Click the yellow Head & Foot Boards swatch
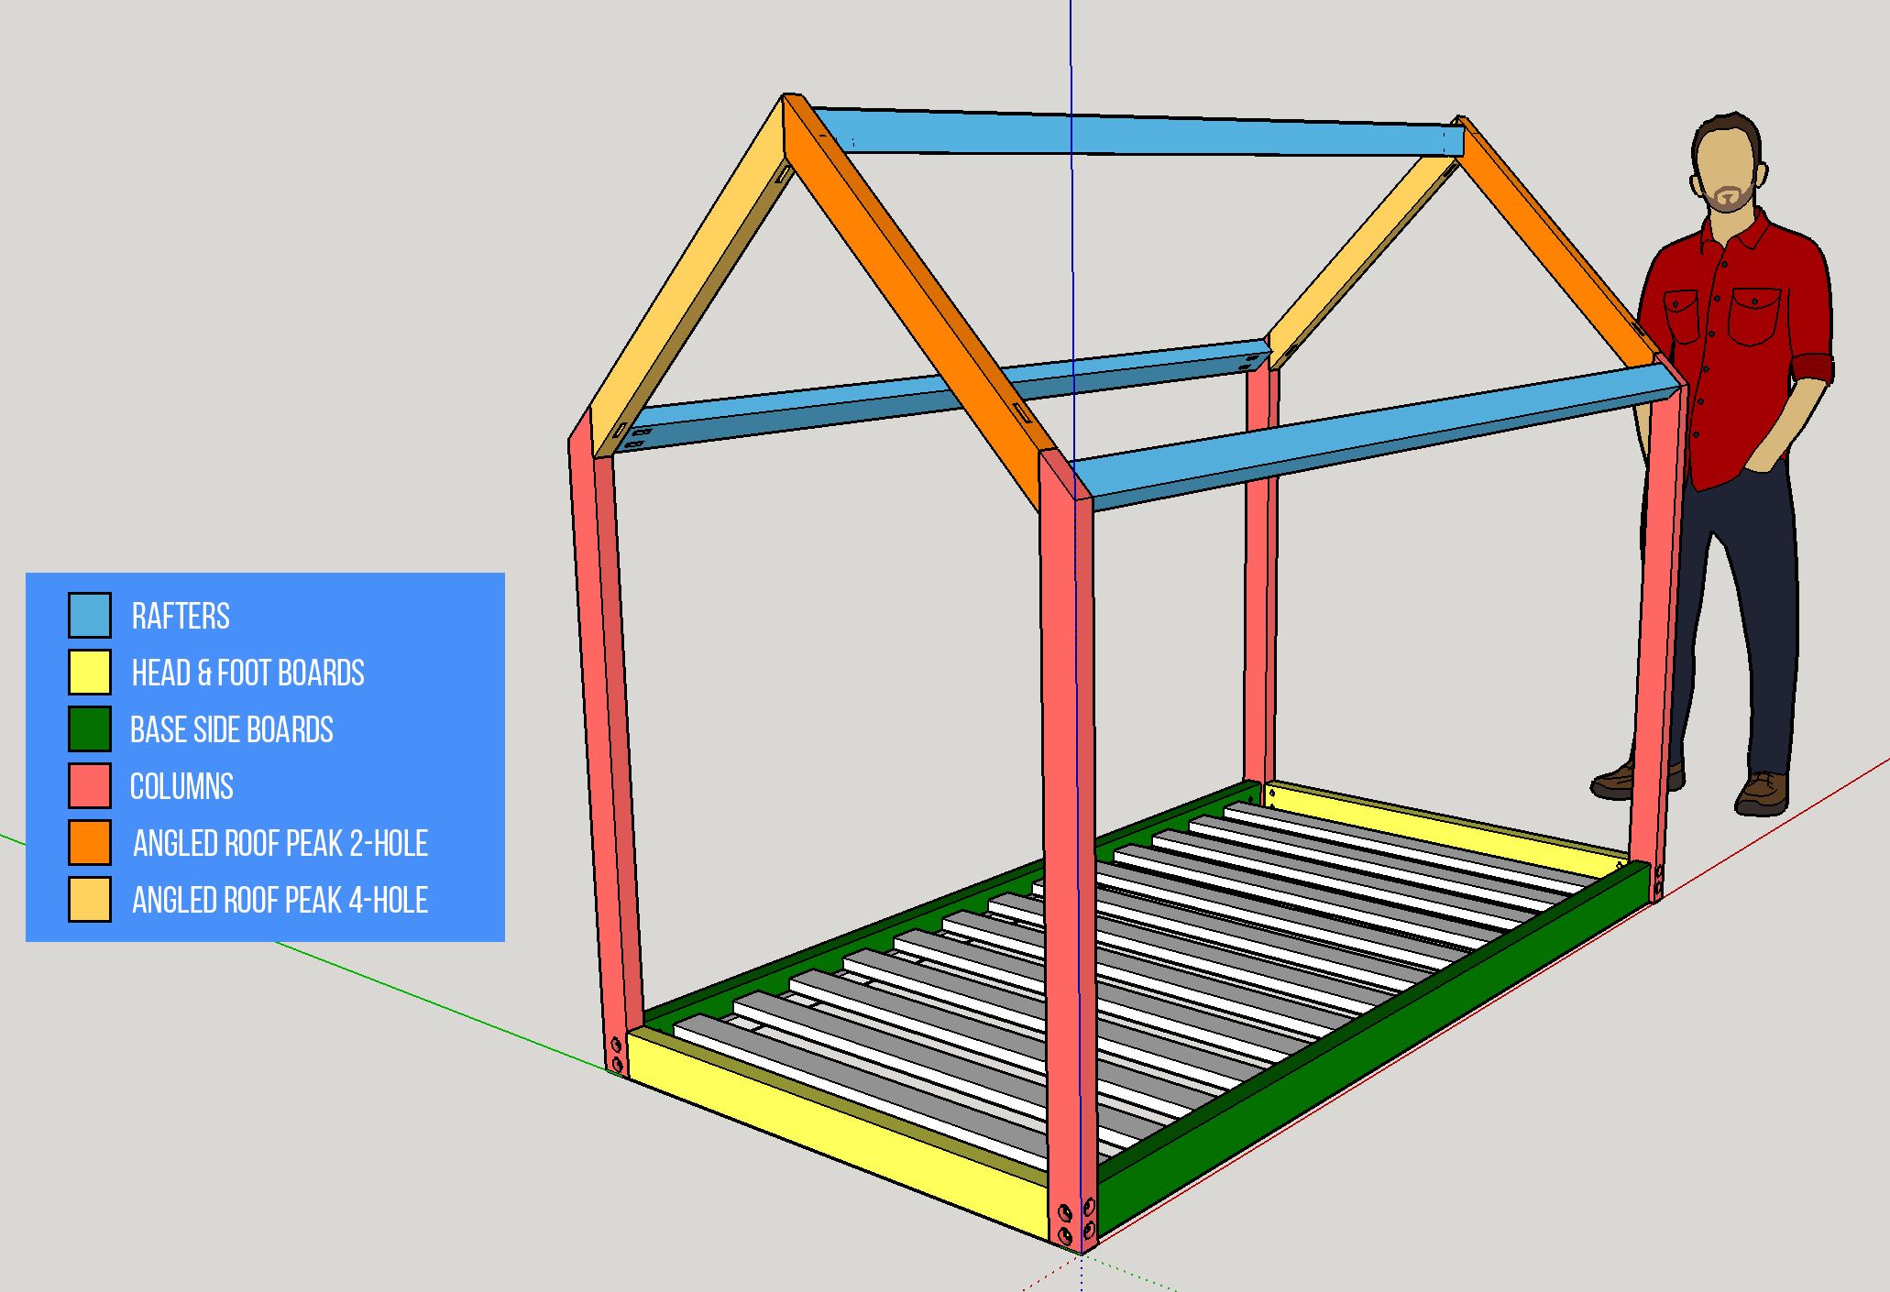Viewport: 1890px width, 1292px height. point(90,672)
